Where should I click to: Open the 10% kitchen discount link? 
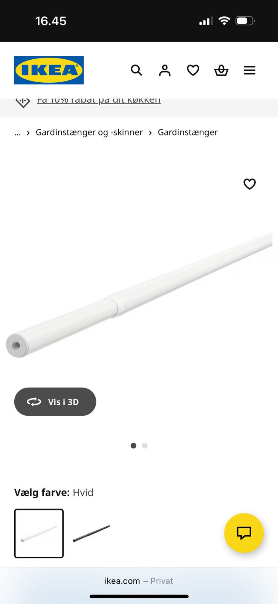click(x=99, y=101)
